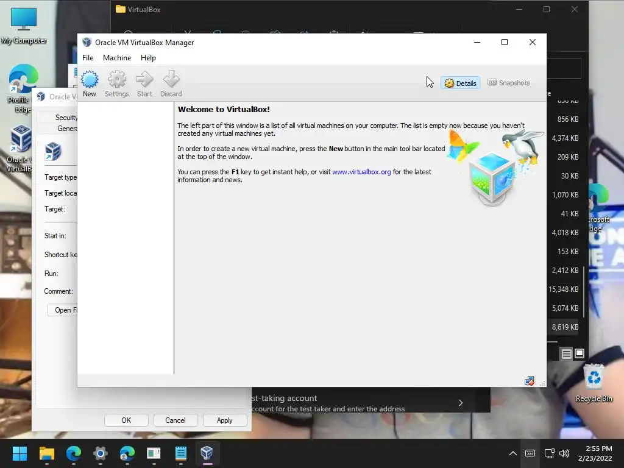This screenshot has width=624, height=468.
Task: Switch File Explorer to details list view
Action: [567, 353]
